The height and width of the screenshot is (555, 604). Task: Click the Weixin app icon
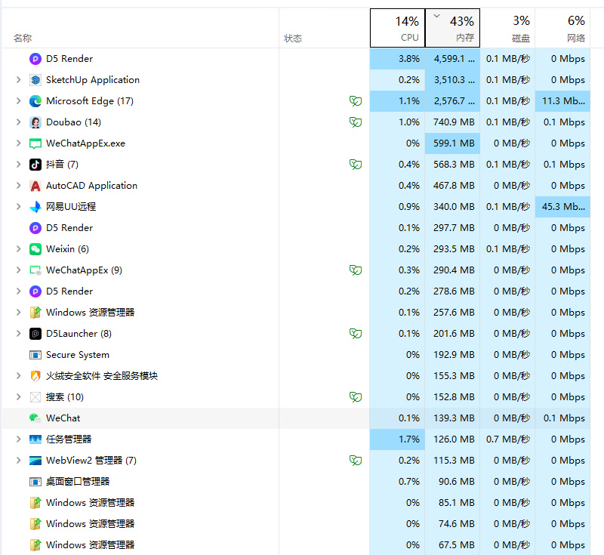coord(35,249)
